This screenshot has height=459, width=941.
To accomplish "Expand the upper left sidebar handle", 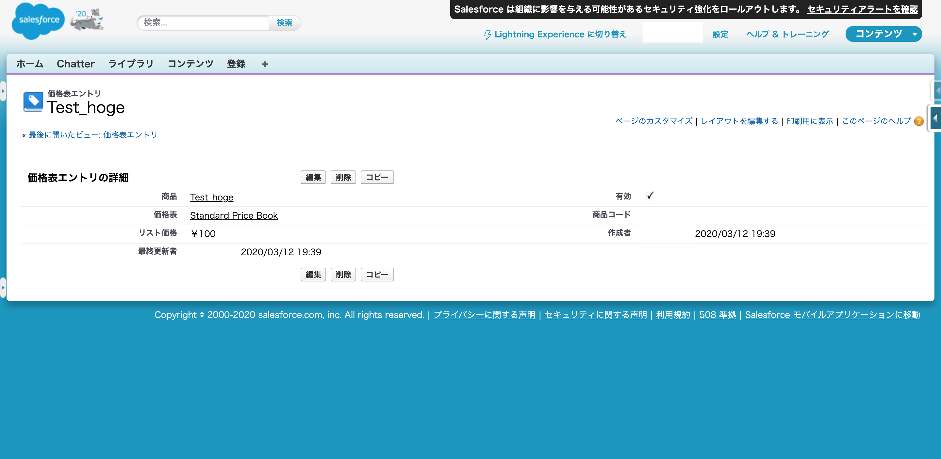I will (3, 91).
